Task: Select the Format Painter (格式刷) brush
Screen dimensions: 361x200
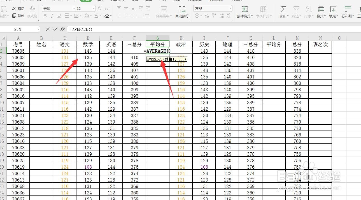Action: [32, 12]
